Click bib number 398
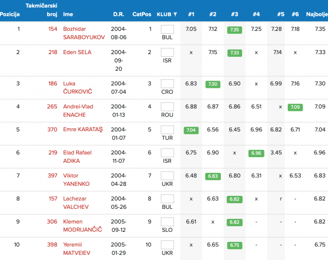The width and height of the screenshot is (328, 260). point(52,244)
